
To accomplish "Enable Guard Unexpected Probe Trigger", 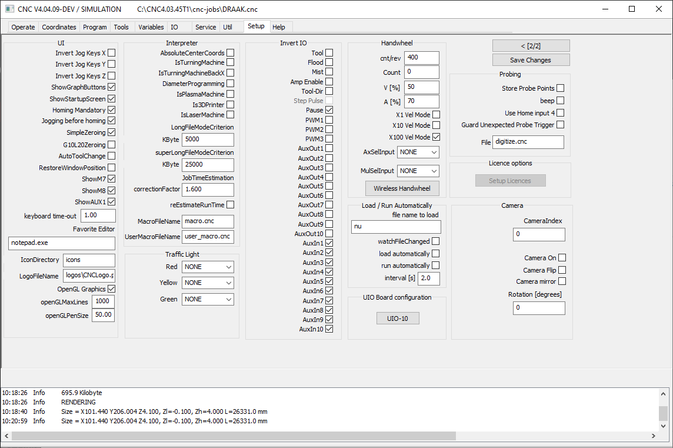I will (561, 125).
